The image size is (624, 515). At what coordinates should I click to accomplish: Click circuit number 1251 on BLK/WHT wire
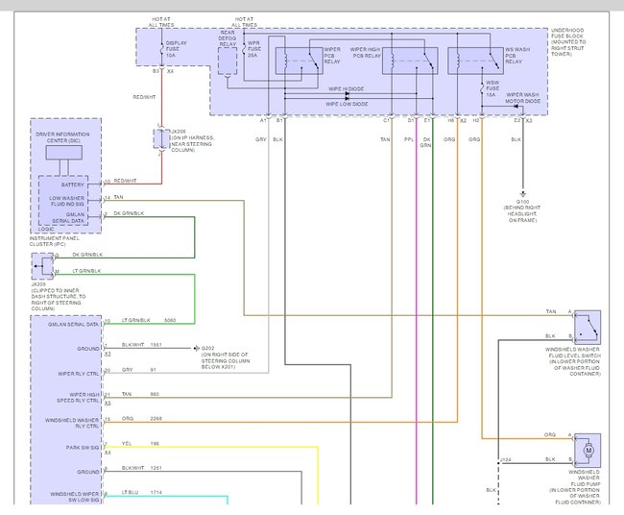pos(156,468)
